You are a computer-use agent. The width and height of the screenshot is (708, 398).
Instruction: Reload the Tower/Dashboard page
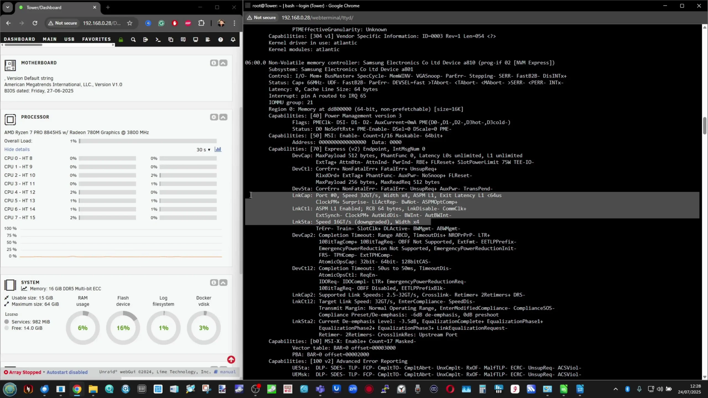pyautogui.click(x=35, y=23)
